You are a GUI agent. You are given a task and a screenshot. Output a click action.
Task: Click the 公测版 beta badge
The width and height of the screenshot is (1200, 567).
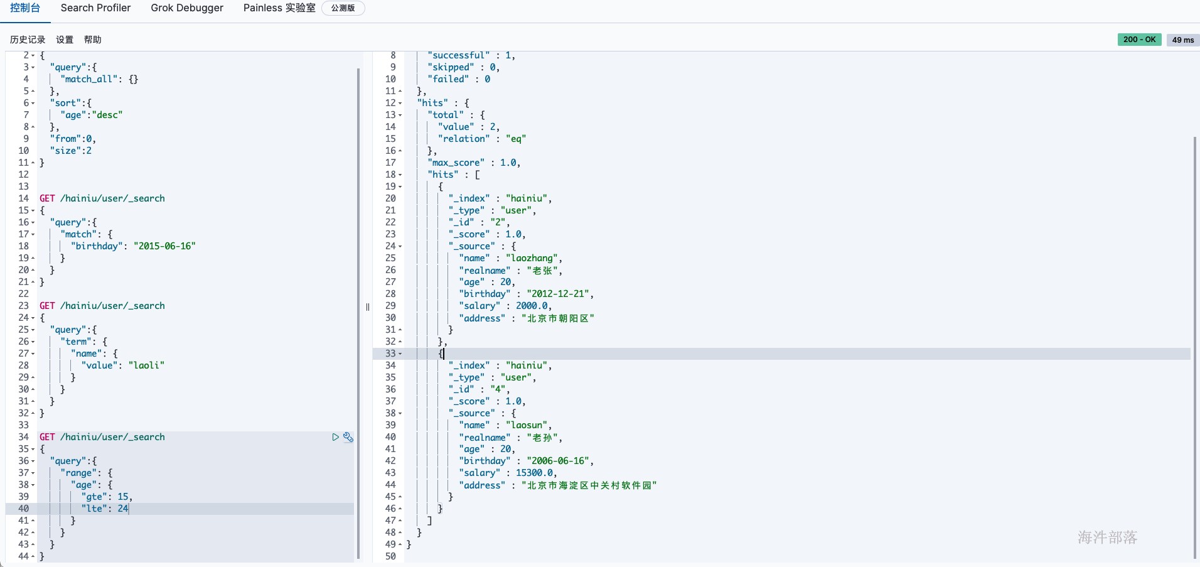pyautogui.click(x=343, y=8)
